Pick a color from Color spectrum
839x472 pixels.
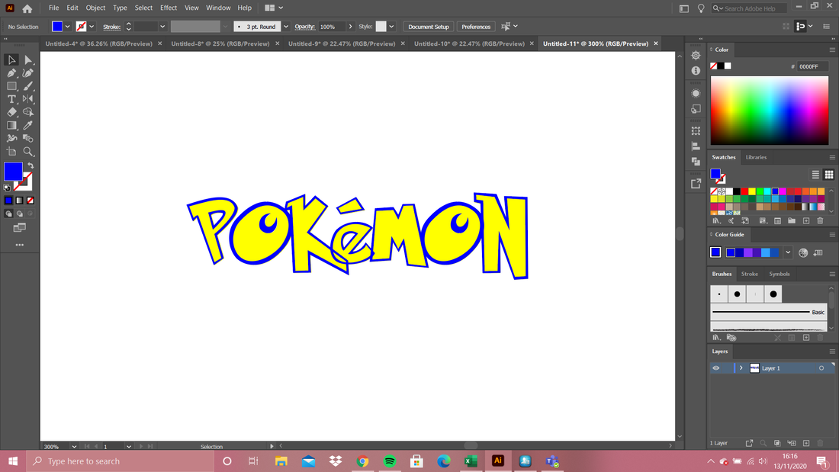pos(770,111)
